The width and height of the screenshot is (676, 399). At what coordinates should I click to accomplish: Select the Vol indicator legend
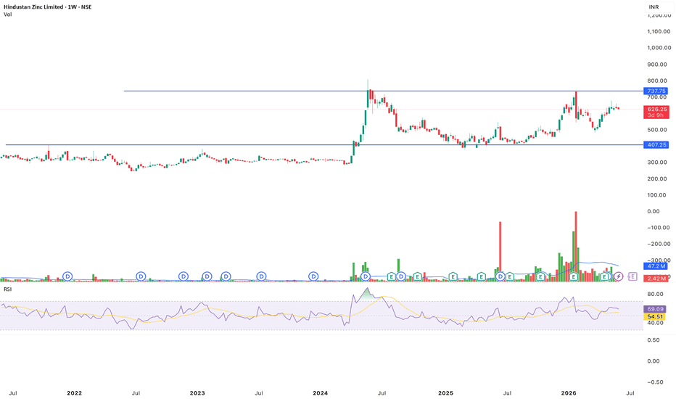[x=8, y=15]
